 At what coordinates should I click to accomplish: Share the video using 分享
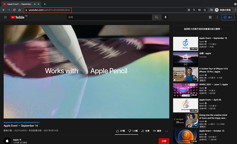[145, 131]
